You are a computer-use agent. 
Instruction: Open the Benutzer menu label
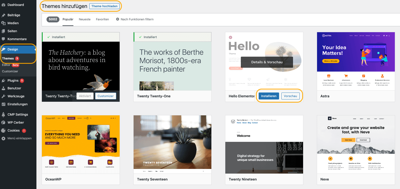[14, 88]
